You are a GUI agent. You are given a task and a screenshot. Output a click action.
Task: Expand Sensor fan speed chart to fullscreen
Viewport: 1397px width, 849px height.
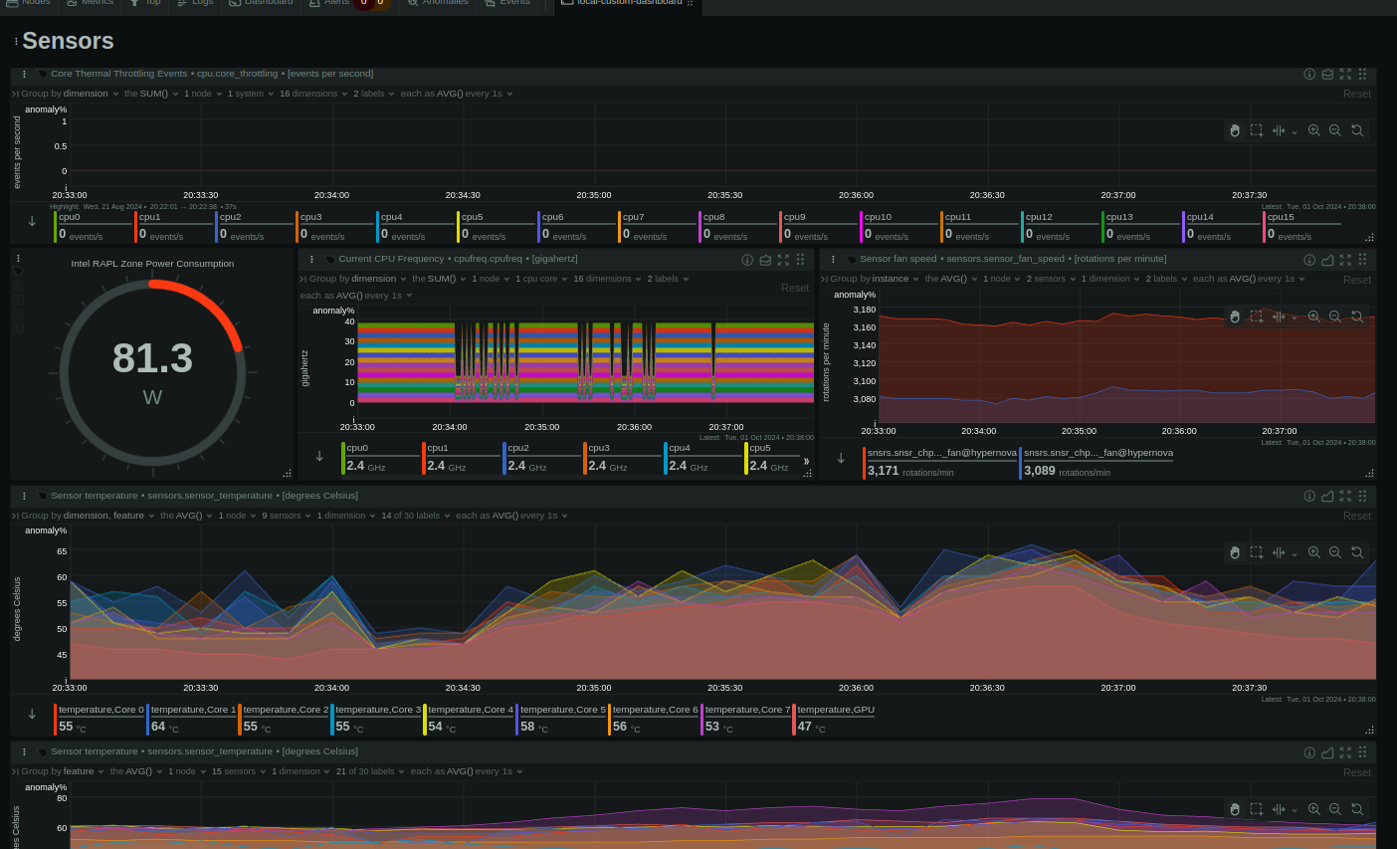pyautogui.click(x=1345, y=260)
